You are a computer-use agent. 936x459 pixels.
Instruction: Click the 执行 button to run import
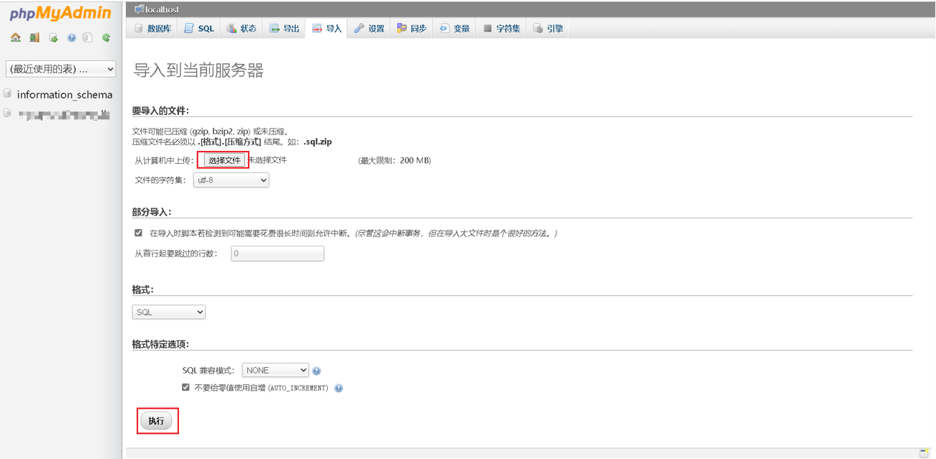(157, 421)
